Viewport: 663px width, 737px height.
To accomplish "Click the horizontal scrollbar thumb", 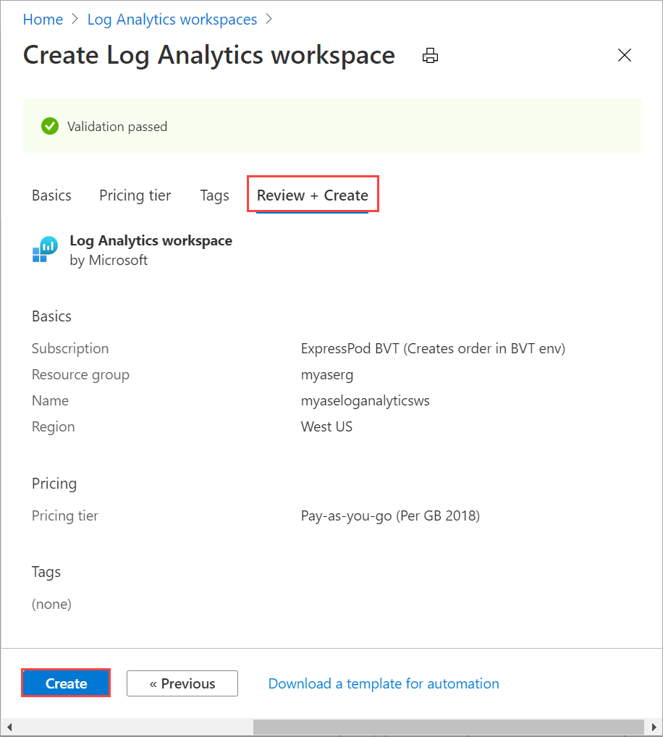I will [x=449, y=727].
